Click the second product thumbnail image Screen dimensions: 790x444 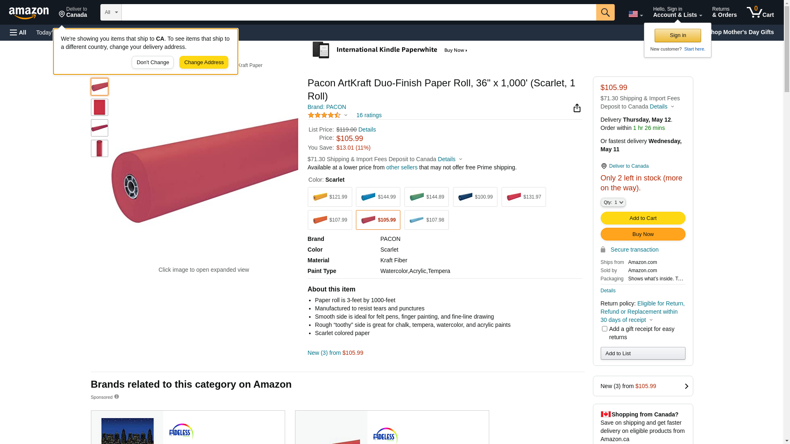(100, 107)
